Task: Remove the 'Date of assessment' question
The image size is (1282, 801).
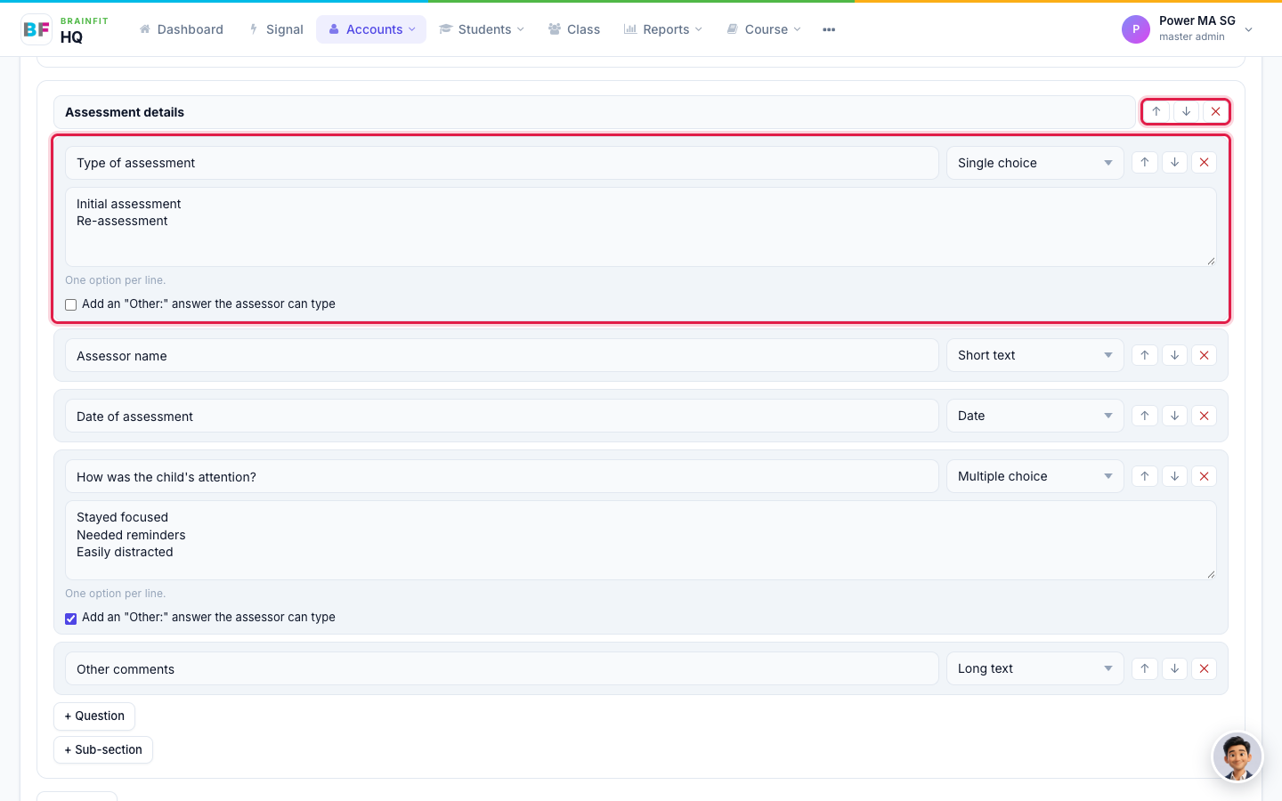Action: tap(1204, 416)
